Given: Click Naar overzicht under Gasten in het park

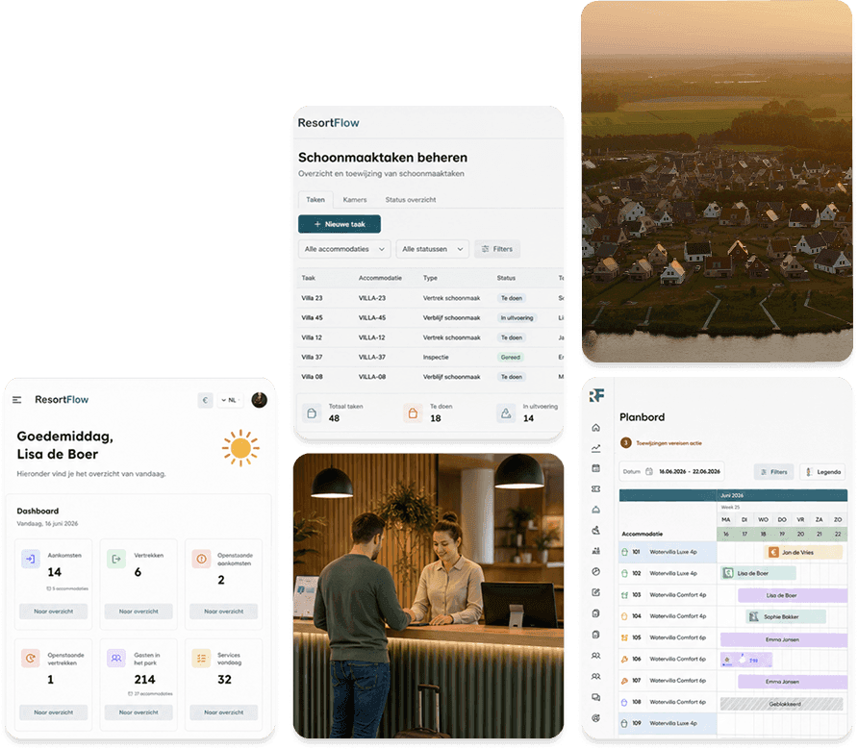Looking at the screenshot, I should point(139,712).
